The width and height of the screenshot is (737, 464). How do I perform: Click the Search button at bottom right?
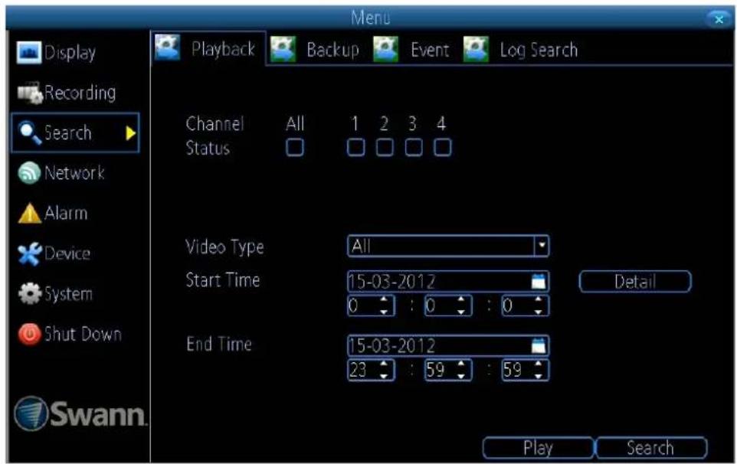point(651,448)
